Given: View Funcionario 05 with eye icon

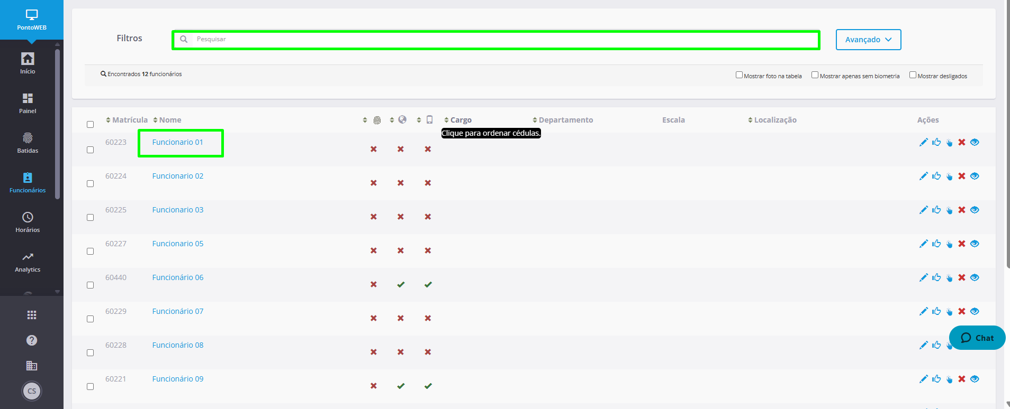Looking at the screenshot, I should (975, 244).
